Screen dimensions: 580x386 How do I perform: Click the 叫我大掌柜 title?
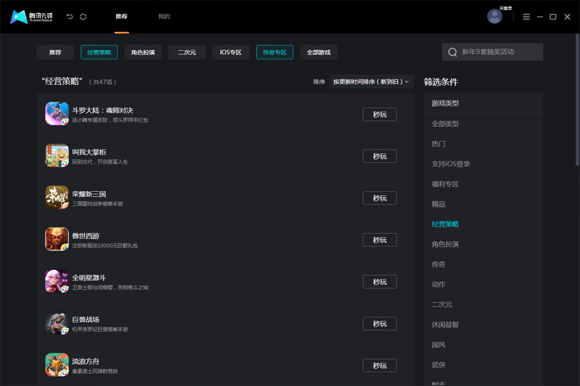[x=88, y=152]
